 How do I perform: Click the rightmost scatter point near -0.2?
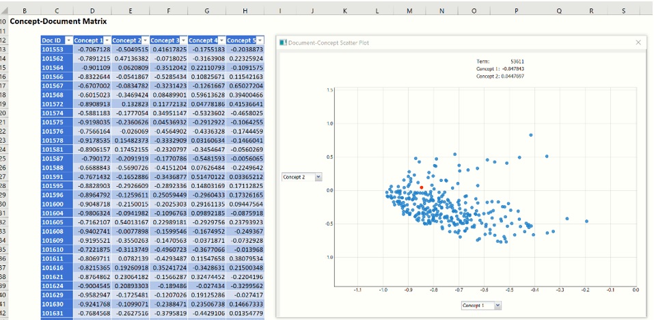point(586,221)
